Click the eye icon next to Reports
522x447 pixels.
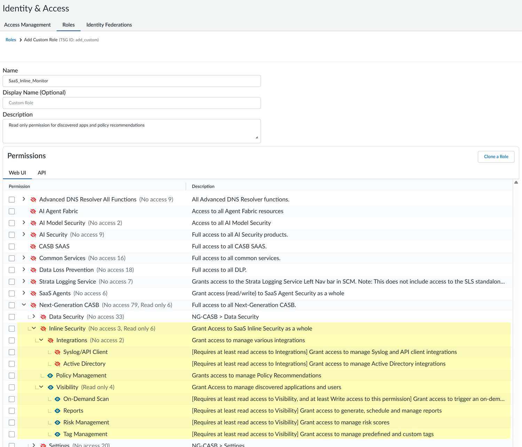(x=57, y=411)
